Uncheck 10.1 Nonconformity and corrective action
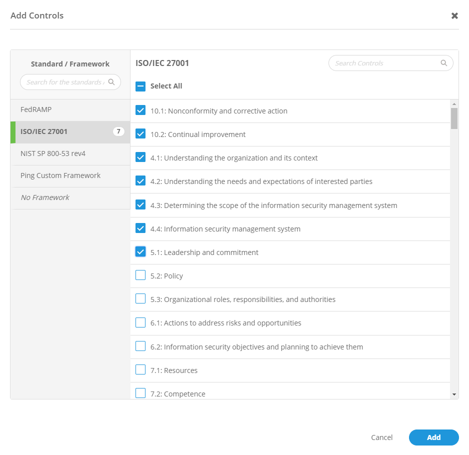The image size is (469, 455). (140, 110)
